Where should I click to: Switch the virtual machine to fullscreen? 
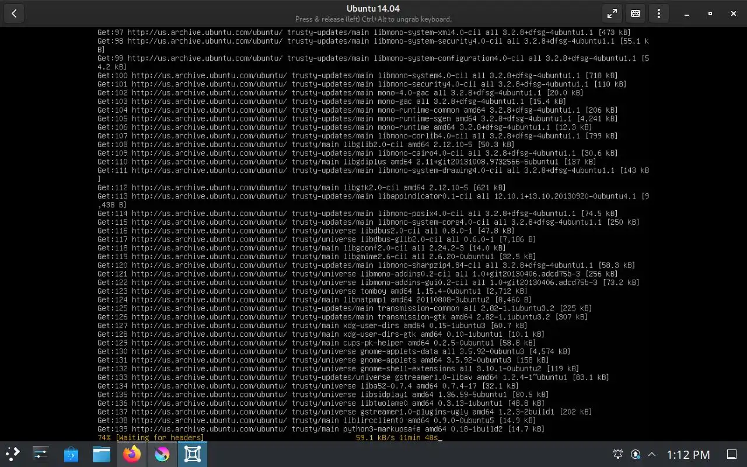[612, 13]
